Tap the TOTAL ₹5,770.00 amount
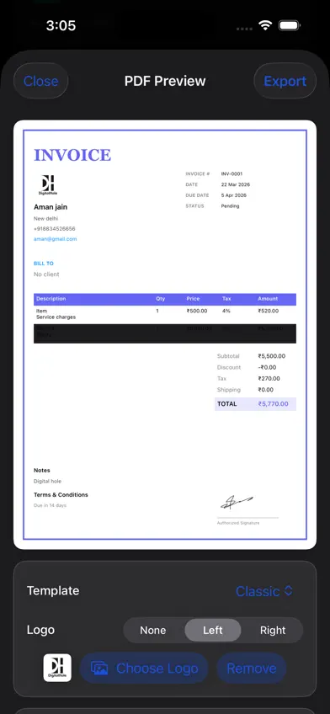Image resolution: width=330 pixels, height=714 pixels. coord(273,404)
